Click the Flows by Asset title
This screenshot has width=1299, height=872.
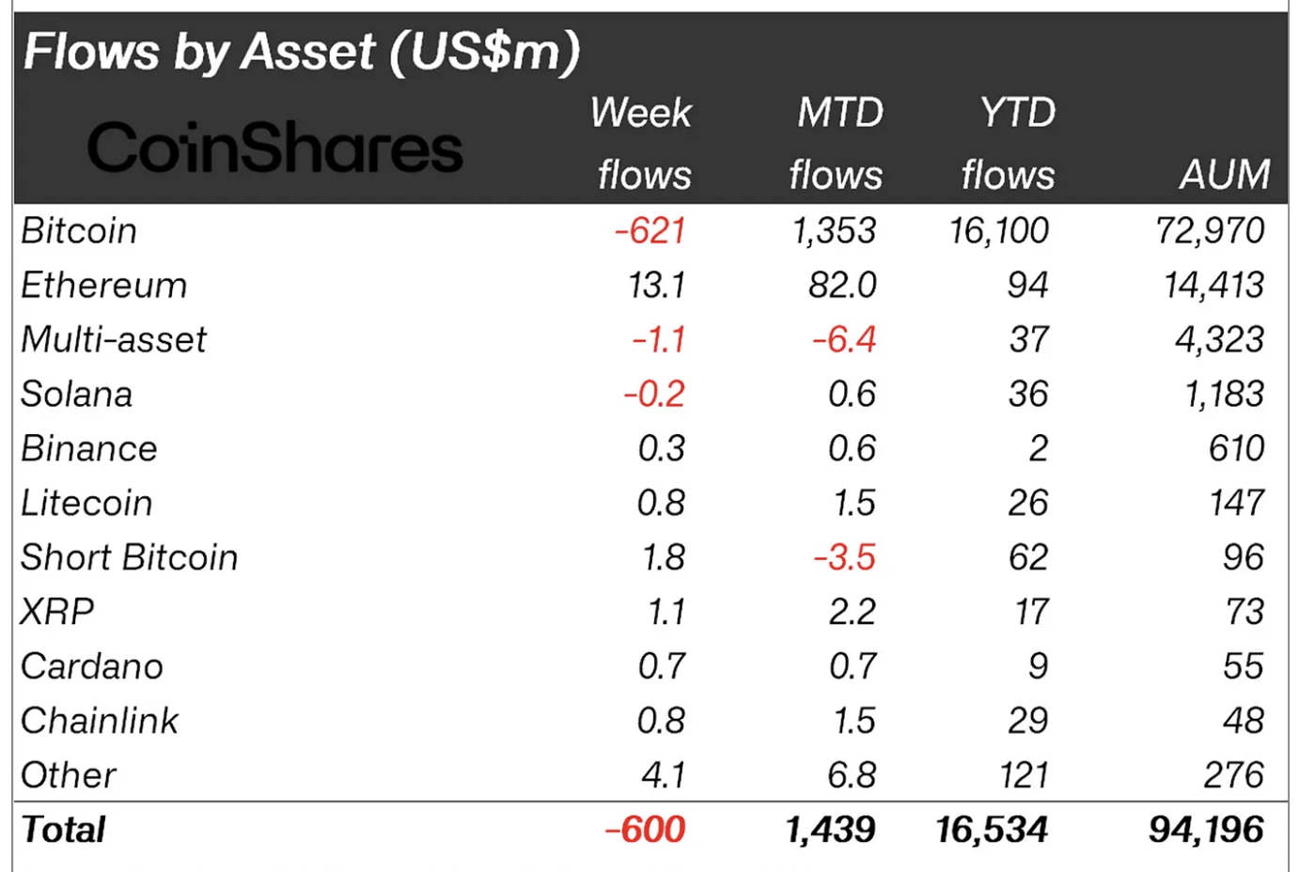(302, 52)
